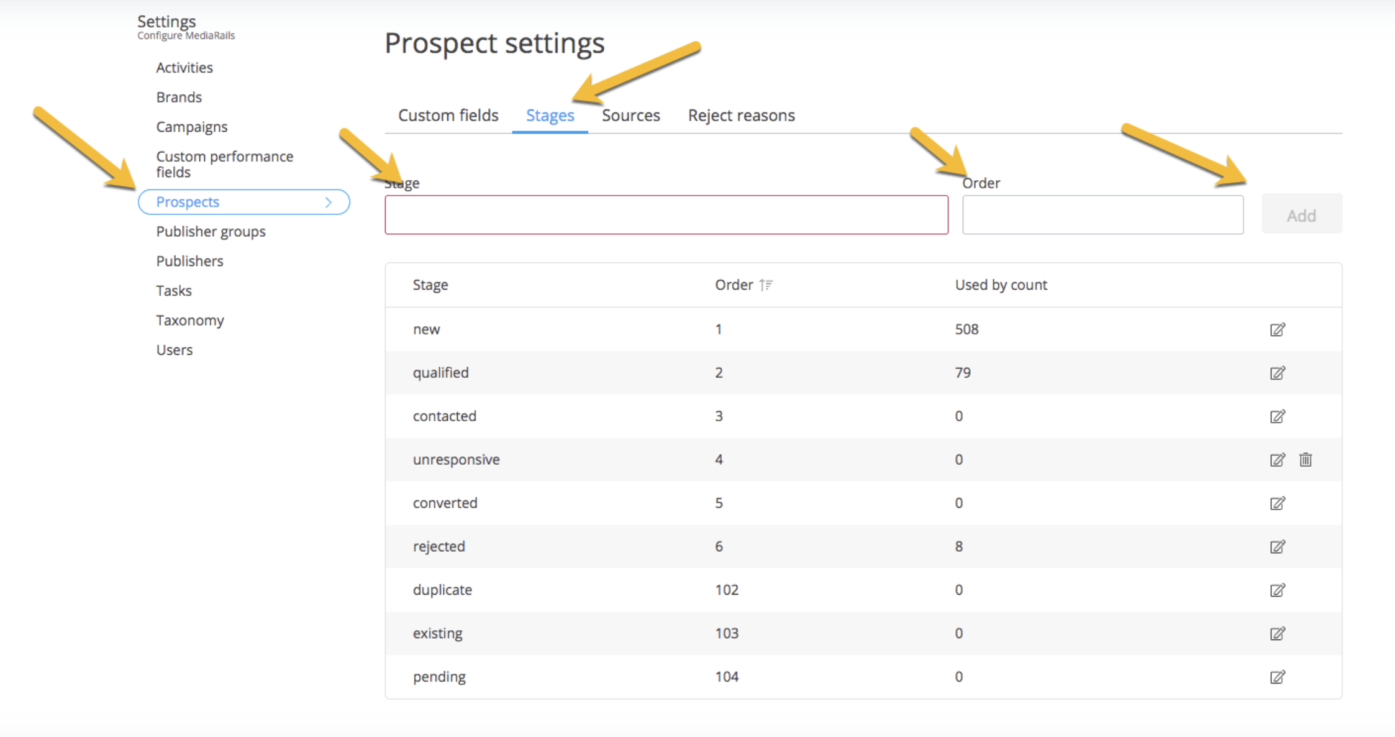Go to Publisher groups settings

point(211,232)
